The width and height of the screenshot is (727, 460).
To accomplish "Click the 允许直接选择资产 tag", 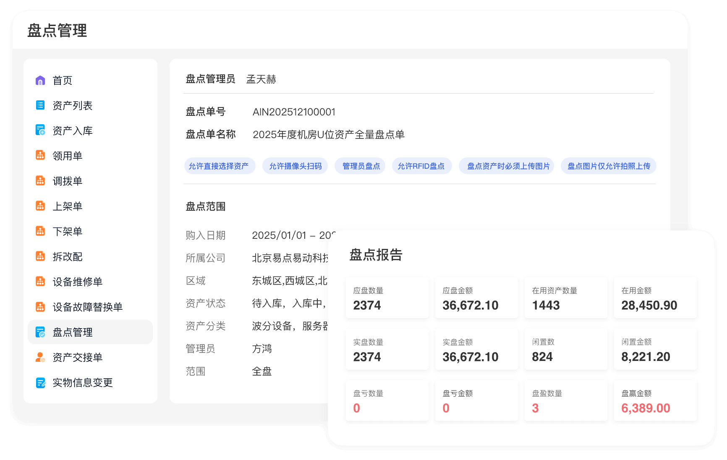I will coord(219,166).
